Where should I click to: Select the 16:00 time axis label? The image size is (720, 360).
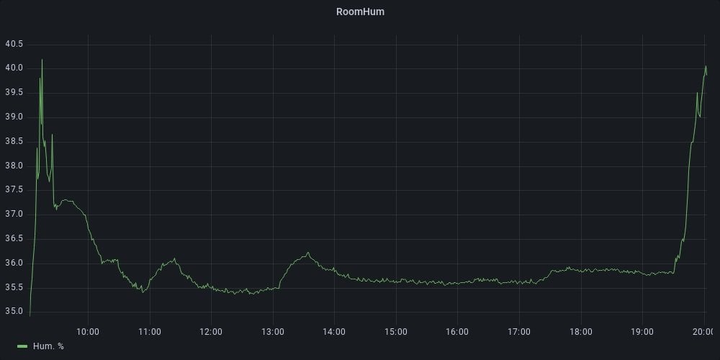pyautogui.click(x=457, y=331)
